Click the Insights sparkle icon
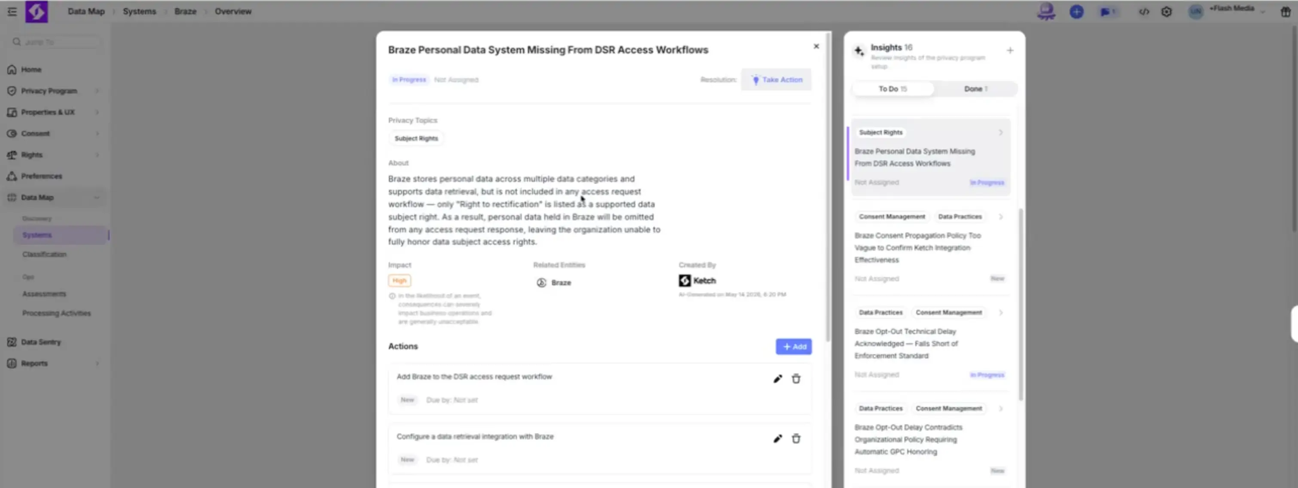 [x=859, y=51]
